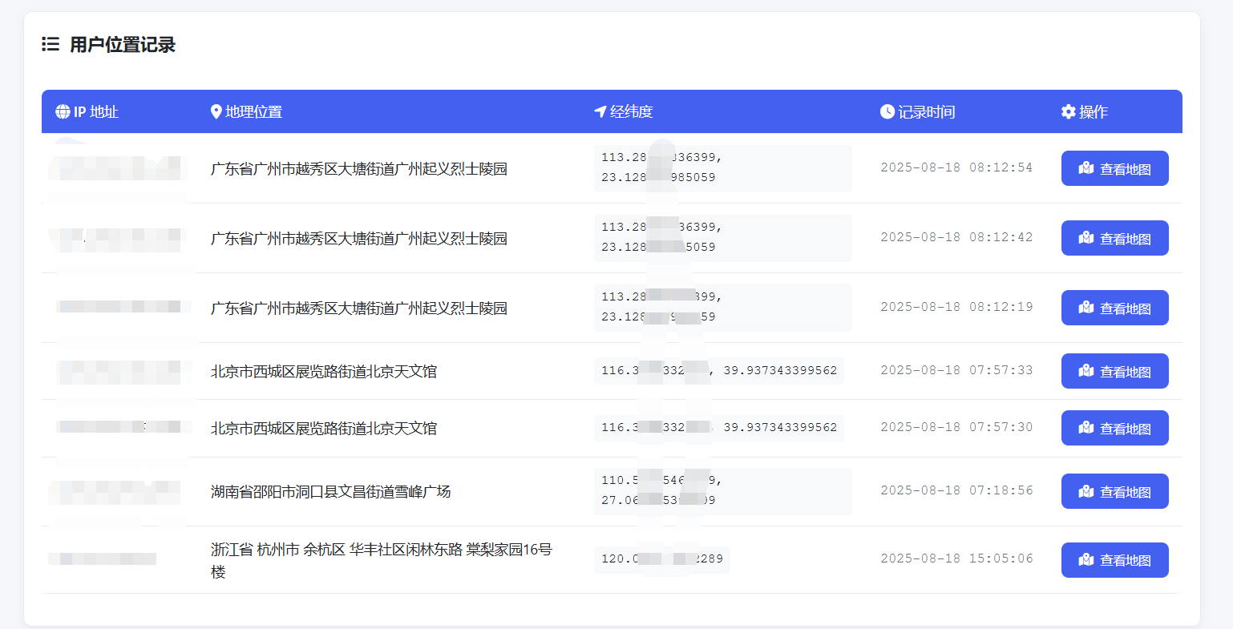The image size is (1233, 629).
Task: Click 查看地图 for the 07:57:30 record
Action: click(x=1114, y=428)
